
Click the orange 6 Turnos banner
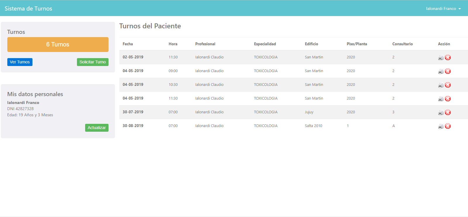click(x=58, y=44)
